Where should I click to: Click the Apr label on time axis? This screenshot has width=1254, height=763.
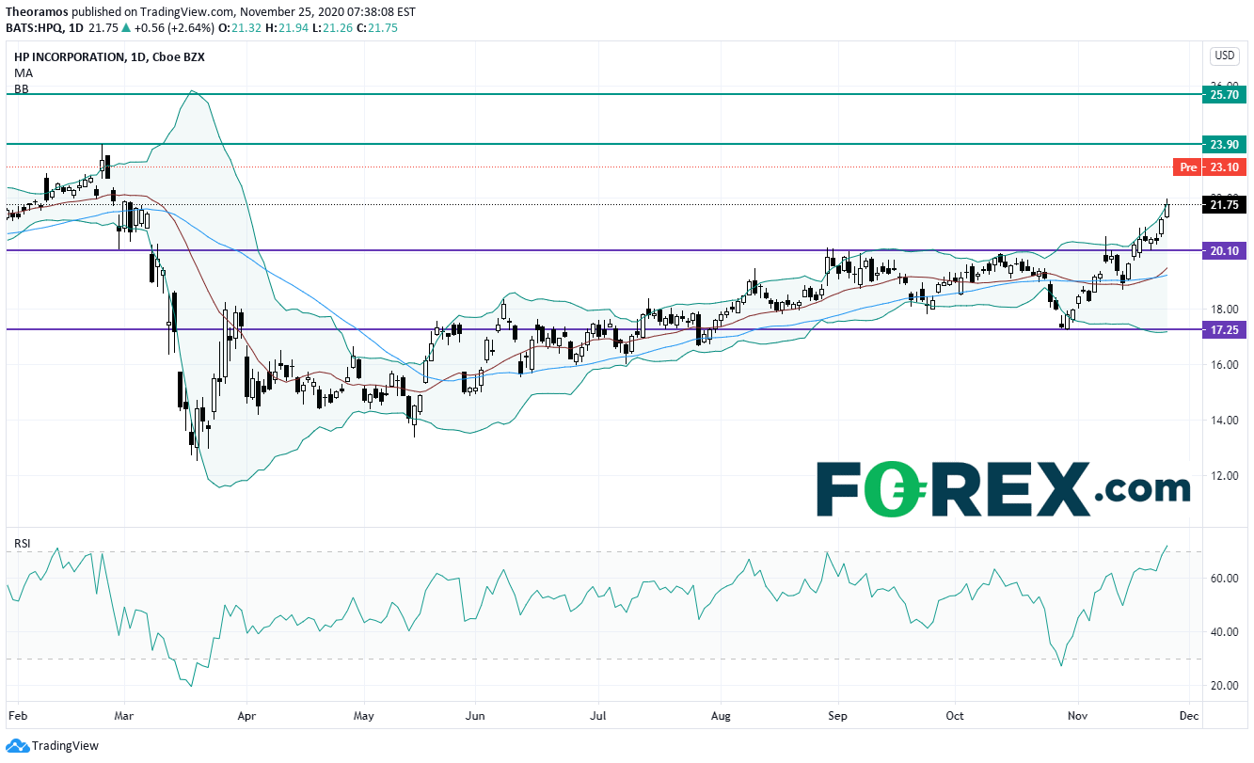click(246, 717)
